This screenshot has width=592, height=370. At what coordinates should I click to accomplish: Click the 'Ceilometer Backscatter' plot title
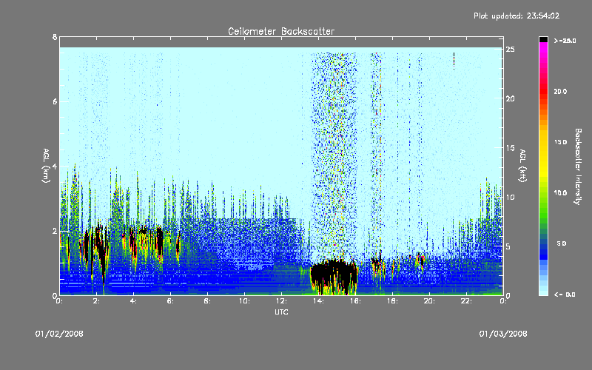pyautogui.click(x=281, y=31)
